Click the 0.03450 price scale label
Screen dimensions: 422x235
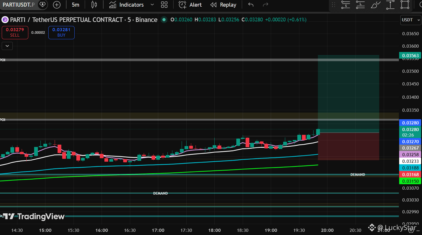point(410,84)
